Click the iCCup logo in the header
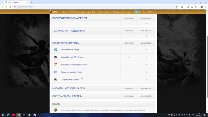 (x=54, y=12)
